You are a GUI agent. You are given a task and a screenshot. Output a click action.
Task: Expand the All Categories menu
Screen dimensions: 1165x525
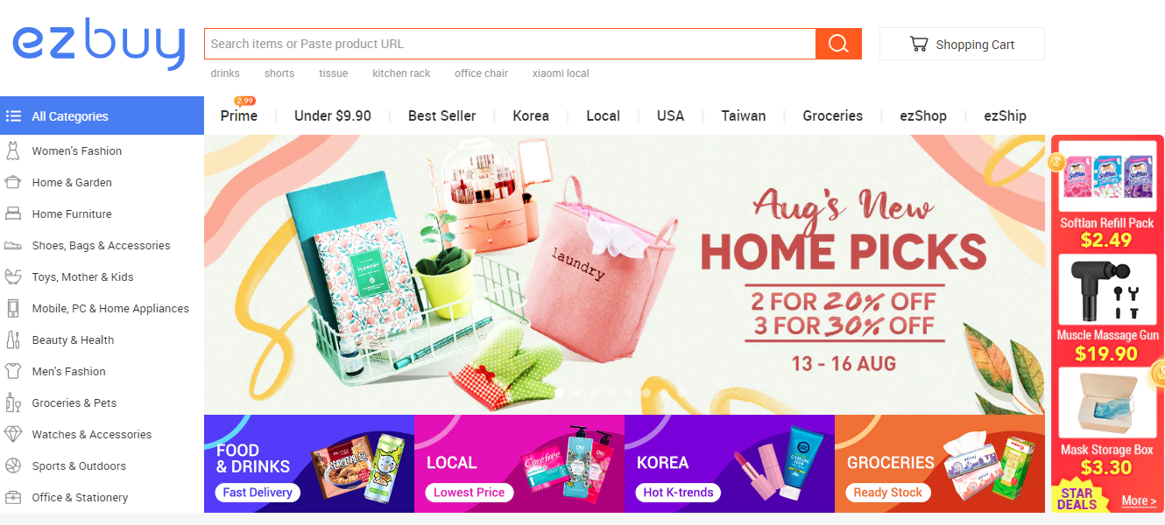pyautogui.click(x=102, y=115)
